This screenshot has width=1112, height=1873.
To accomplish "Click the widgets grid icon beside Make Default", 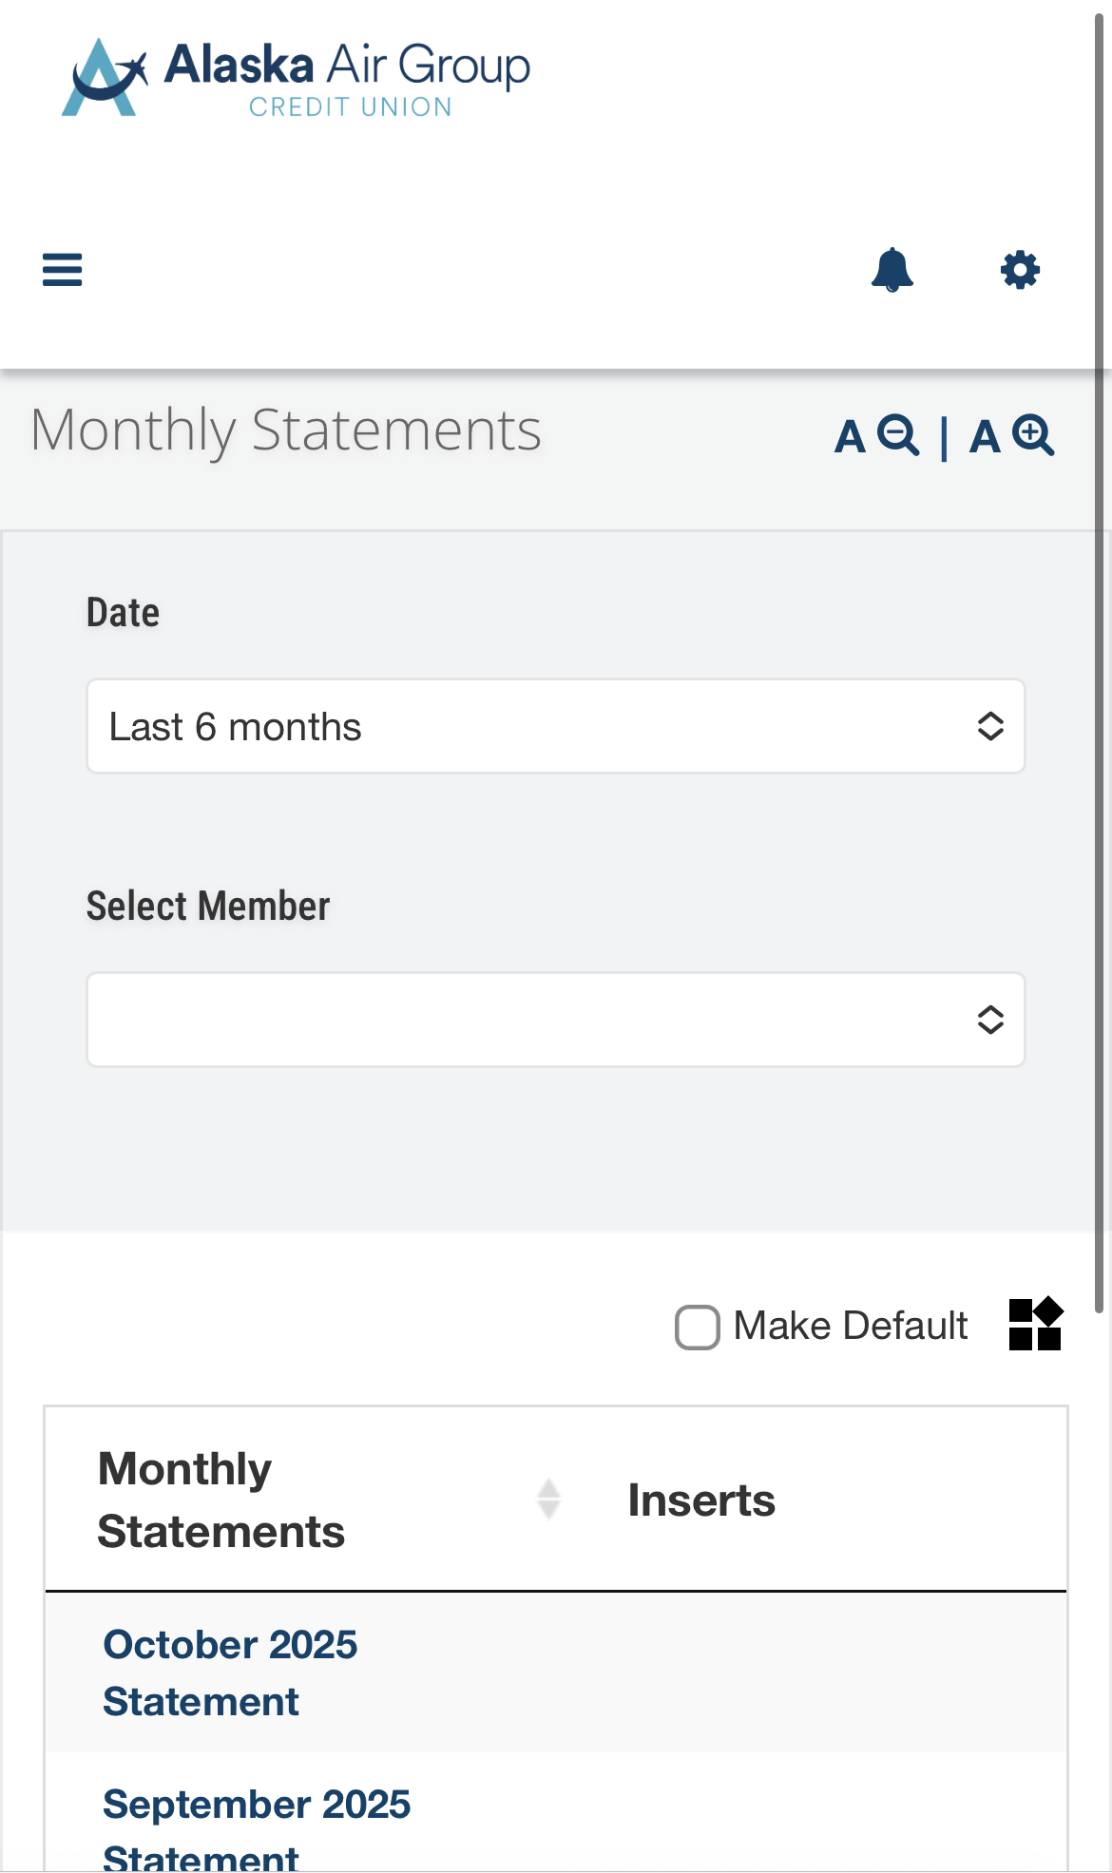I will coord(1035,1324).
